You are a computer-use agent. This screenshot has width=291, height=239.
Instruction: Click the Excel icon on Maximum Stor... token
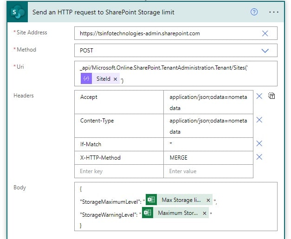click(148, 213)
